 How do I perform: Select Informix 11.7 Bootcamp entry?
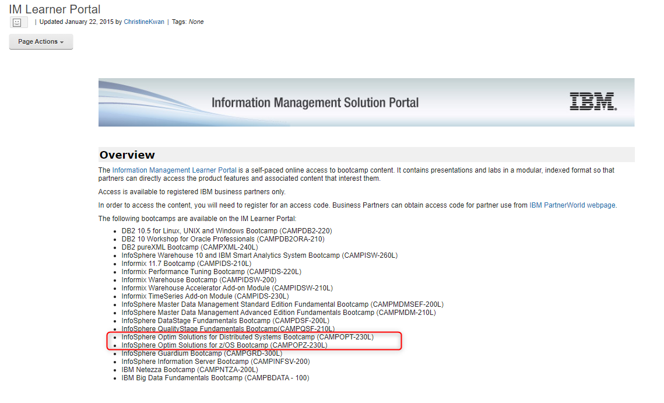pyautogui.click(x=187, y=264)
